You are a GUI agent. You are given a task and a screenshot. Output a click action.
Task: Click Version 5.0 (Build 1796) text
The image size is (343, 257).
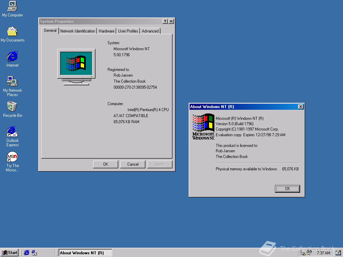(234, 124)
